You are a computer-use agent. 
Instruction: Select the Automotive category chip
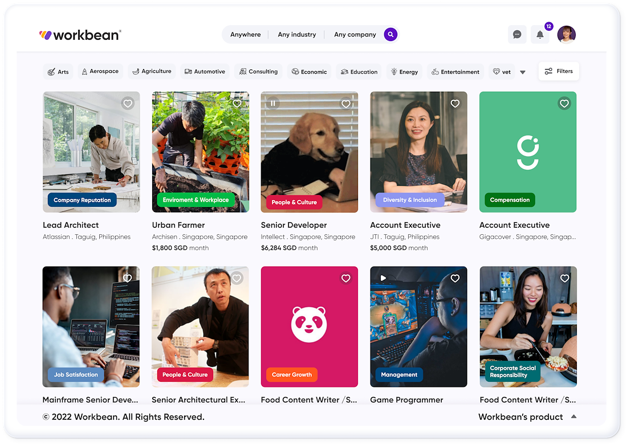point(205,72)
